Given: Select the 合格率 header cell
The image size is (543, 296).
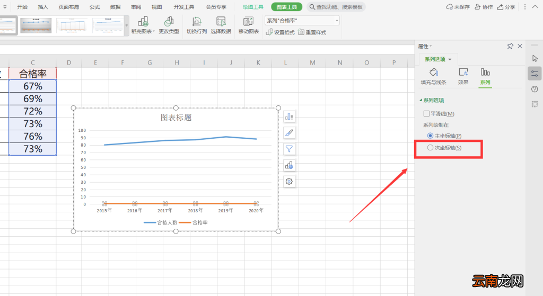Looking at the screenshot, I should (x=32, y=74).
